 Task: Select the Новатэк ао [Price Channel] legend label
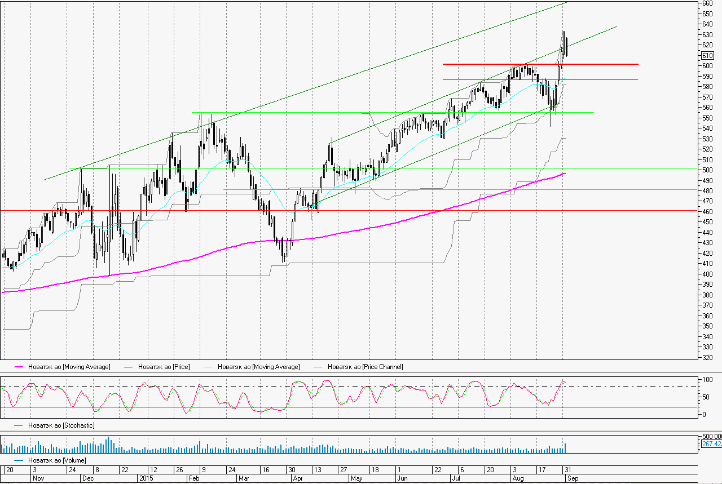coord(366,367)
